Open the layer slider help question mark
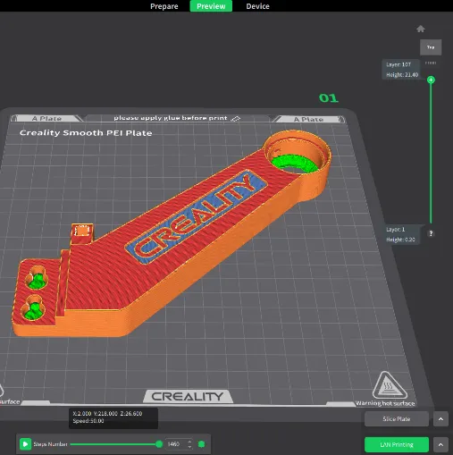The width and height of the screenshot is (453, 455). tap(431, 233)
